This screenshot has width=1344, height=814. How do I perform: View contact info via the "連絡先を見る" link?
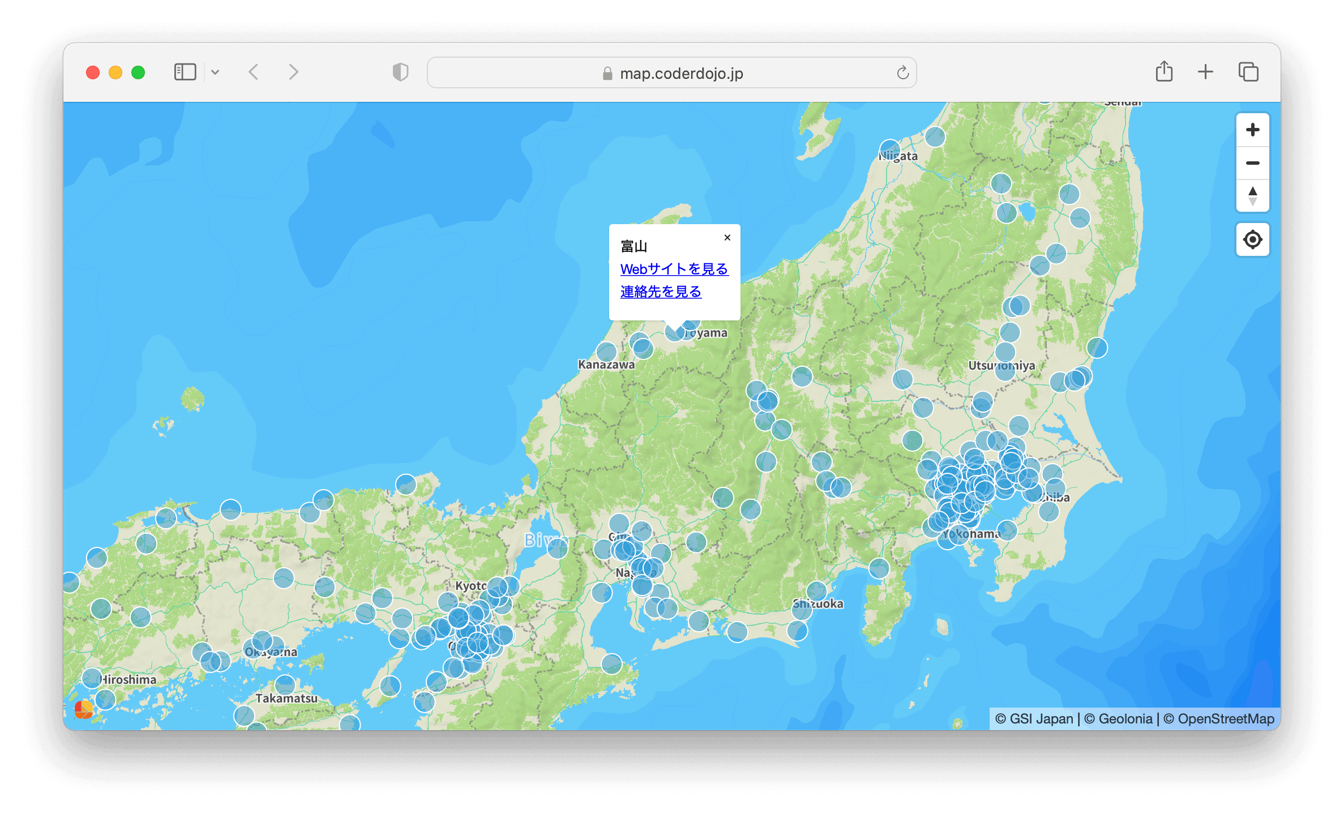[660, 292]
